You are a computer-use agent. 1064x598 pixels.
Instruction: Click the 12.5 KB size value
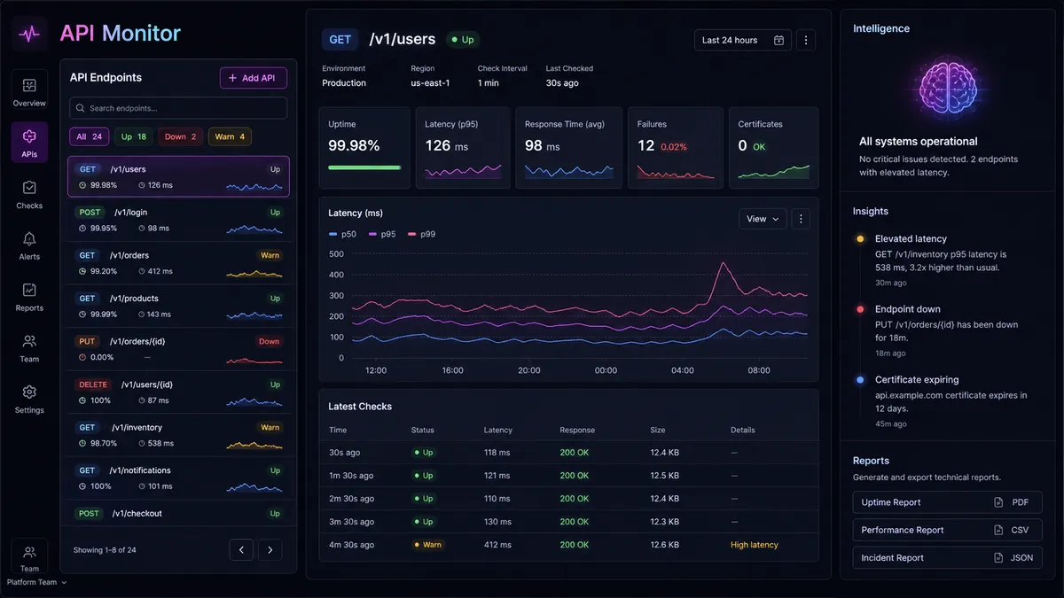click(x=664, y=476)
